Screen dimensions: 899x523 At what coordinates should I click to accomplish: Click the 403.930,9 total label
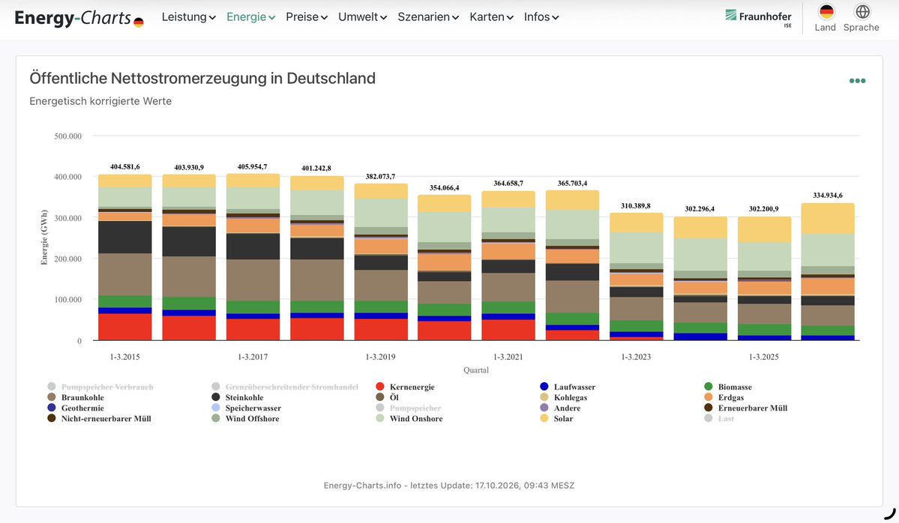pyautogui.click(x=189, y=167)
